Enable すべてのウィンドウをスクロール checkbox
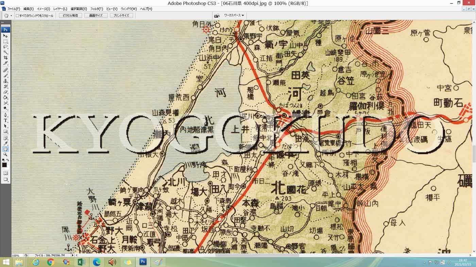 (17, 16)
